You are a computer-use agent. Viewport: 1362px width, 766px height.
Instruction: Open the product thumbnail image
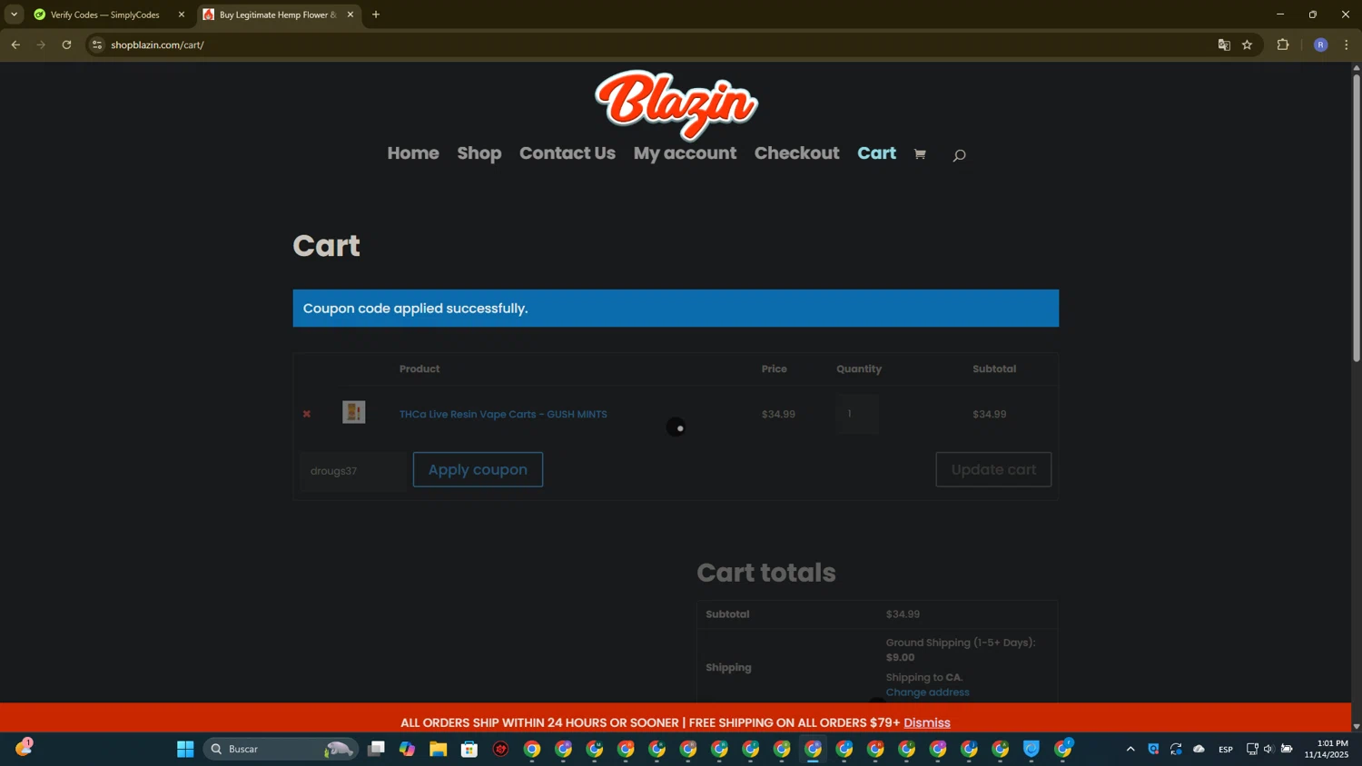click(354, 412)
